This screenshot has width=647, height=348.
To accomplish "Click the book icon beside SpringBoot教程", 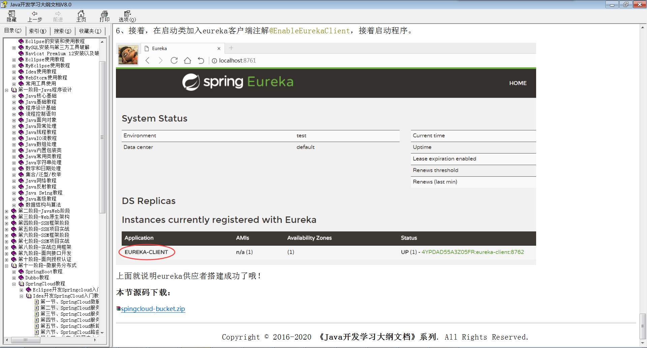I will coord(21,272).
